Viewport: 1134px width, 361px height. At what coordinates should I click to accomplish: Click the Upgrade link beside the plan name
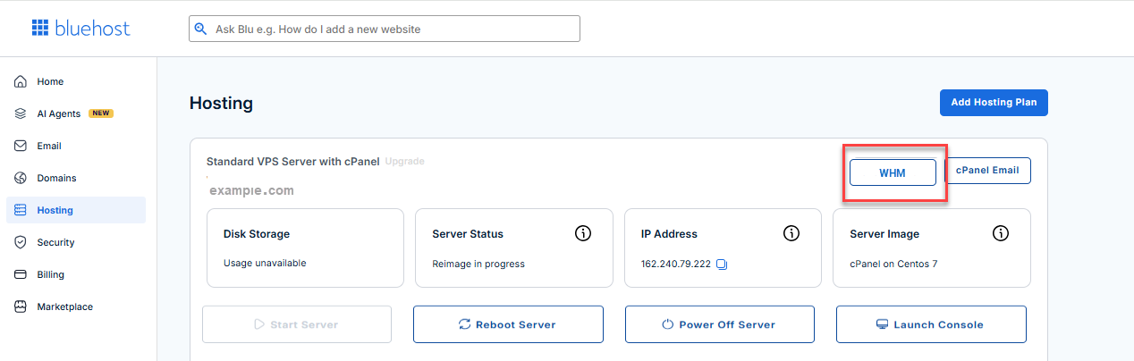(404, 162)
